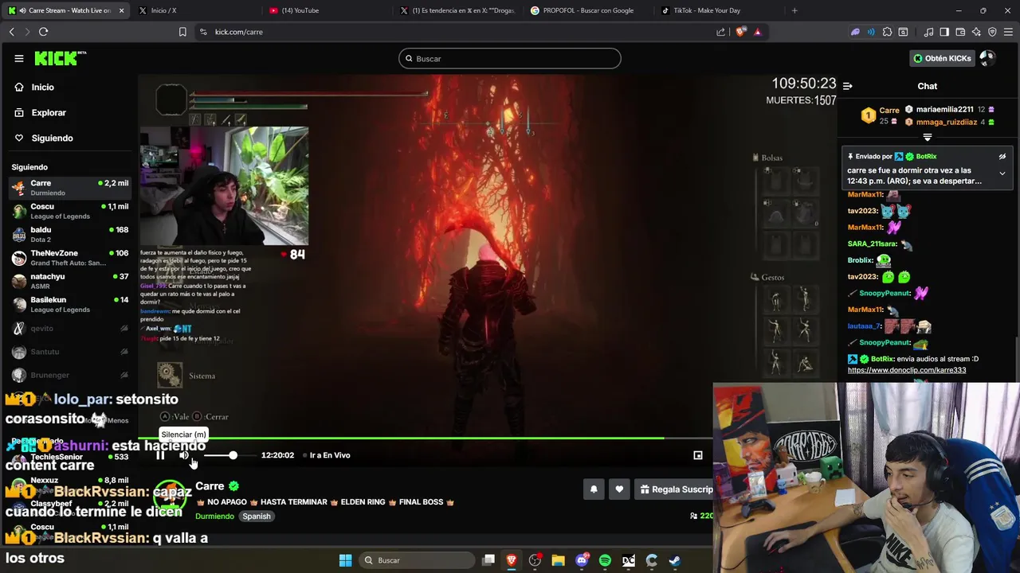This screenshot has width=1020, height=573.
Task: Open Carre's channel avatar
Action: (170, 497)
